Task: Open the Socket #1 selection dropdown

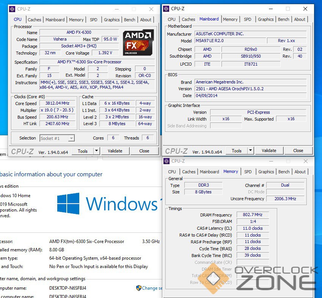Action: tap(57, 138)
